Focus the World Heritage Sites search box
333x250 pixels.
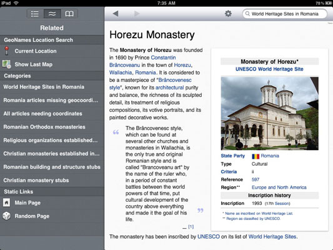point(284,14)
